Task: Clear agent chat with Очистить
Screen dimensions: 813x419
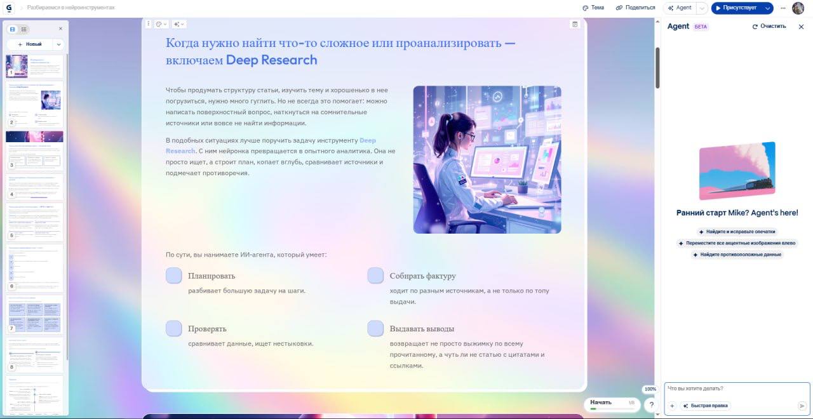Action: 769,26
